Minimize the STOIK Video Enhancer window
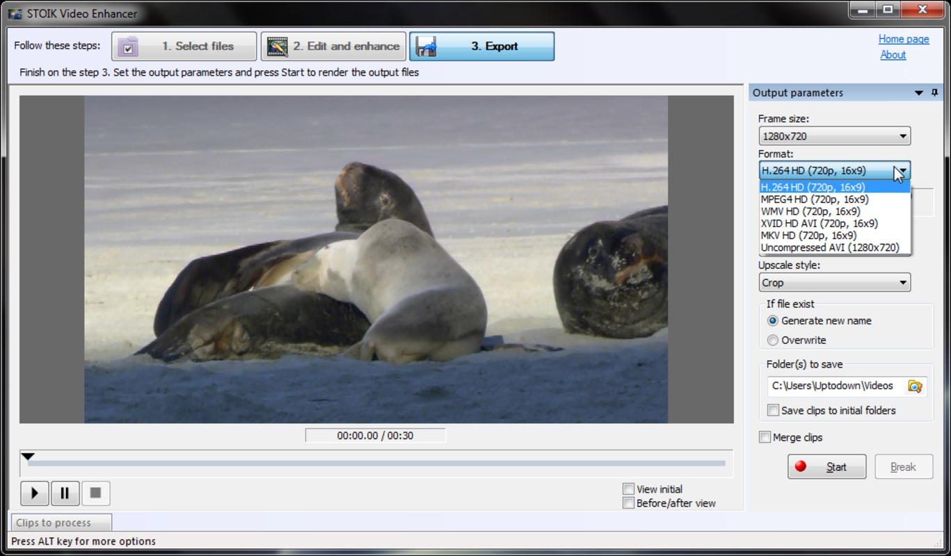Image resolution: width=951 pixels, height=556 pixels. 863,10
